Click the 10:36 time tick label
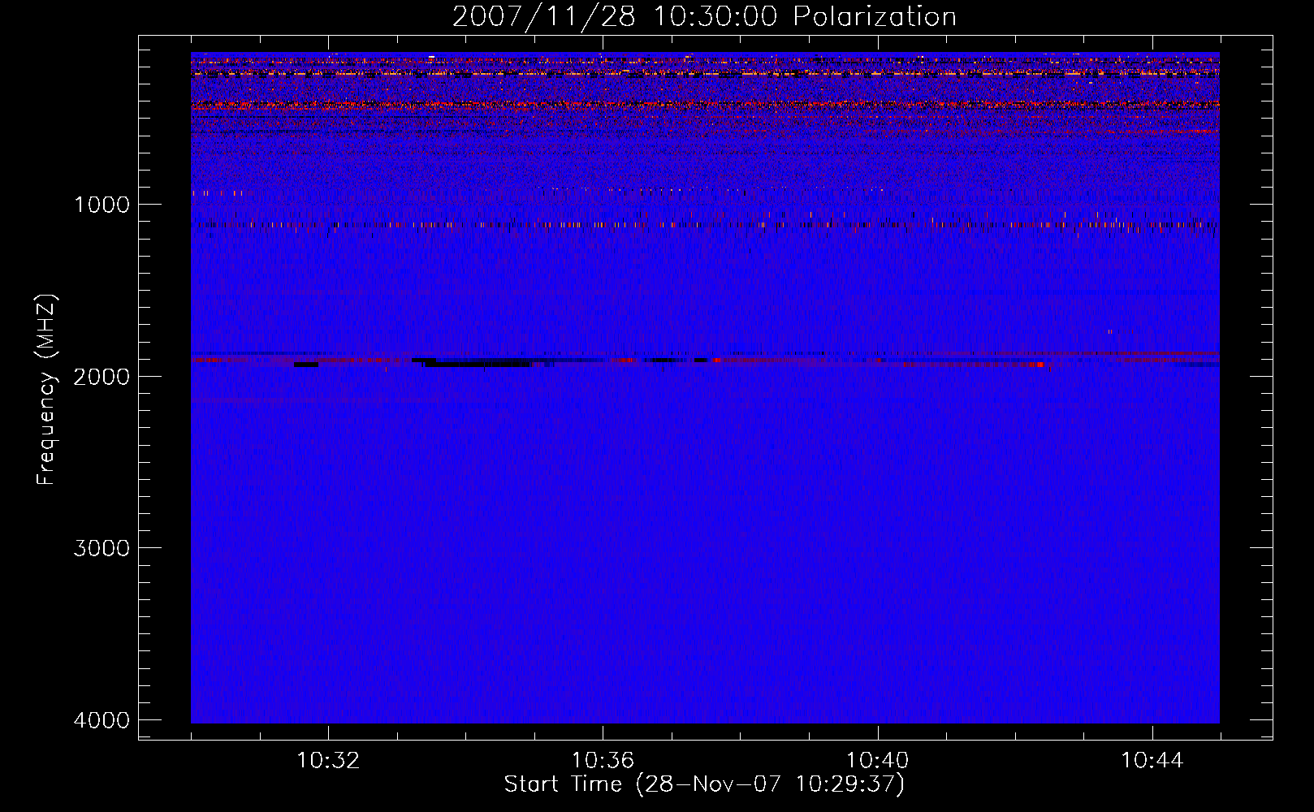1314x812 pixels. 603,761
